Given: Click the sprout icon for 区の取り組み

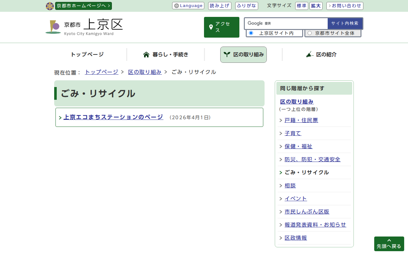Looking at the screenshot, I should pos(227,55).
